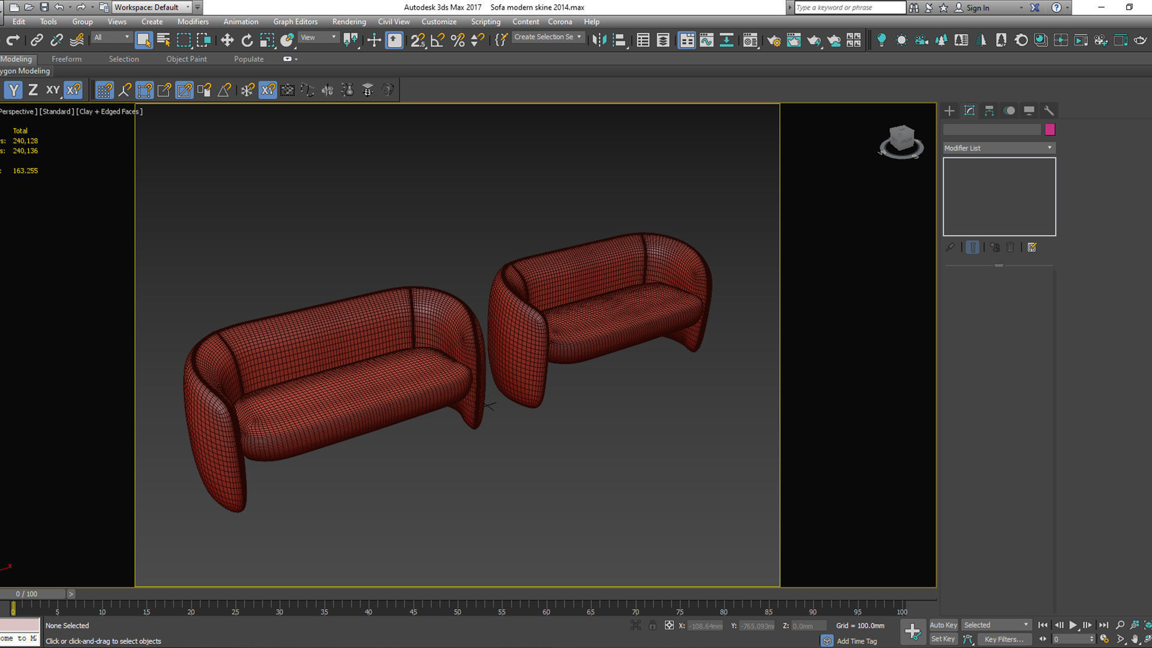
Task: Open the Display command panel tab
Action: click(1029, 110)
